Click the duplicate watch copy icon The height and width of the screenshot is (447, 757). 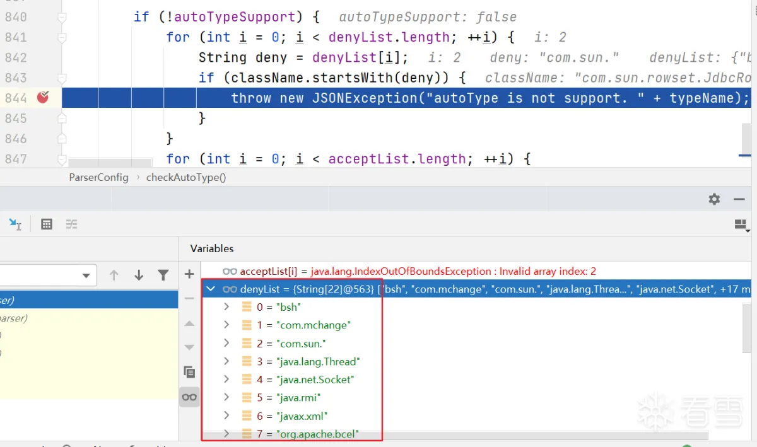189,371
